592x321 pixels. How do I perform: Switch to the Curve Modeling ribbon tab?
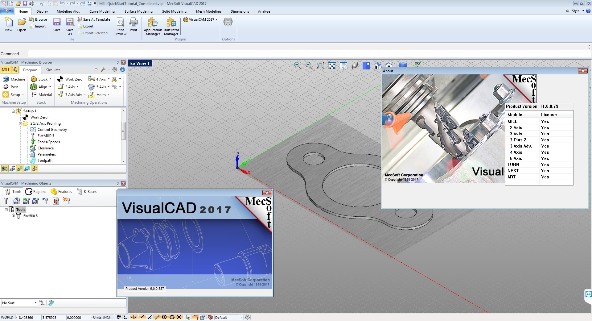102,11
